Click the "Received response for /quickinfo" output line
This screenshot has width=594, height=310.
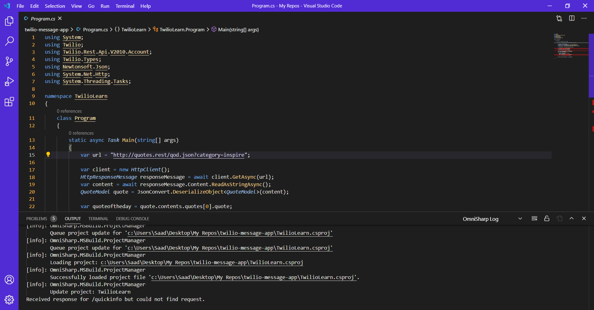click(x=115, y=299)
